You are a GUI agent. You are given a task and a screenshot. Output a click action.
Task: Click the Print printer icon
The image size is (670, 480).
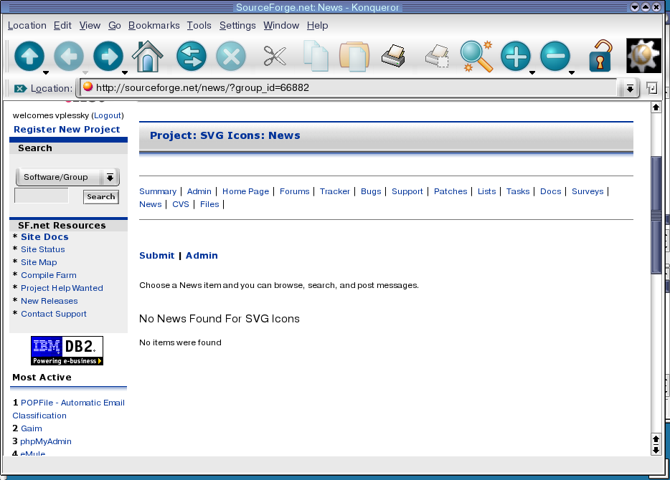click(x=394, y=56)
